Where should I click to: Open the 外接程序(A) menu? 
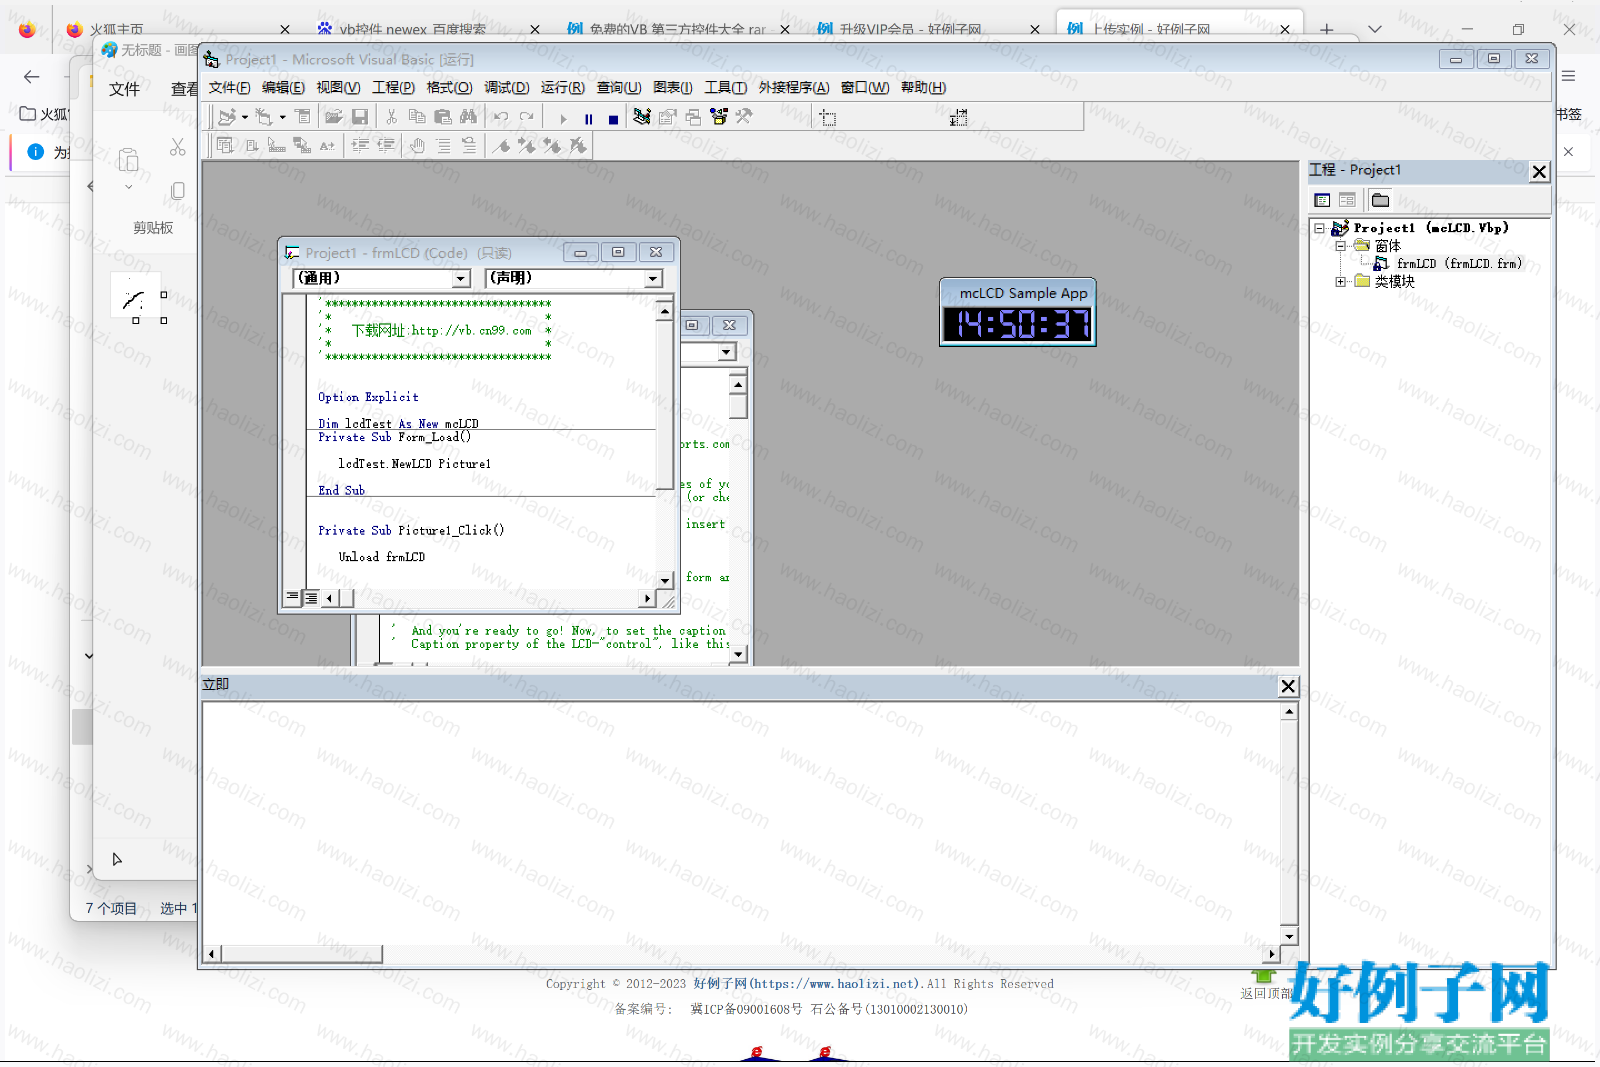(x=794, y=88)
